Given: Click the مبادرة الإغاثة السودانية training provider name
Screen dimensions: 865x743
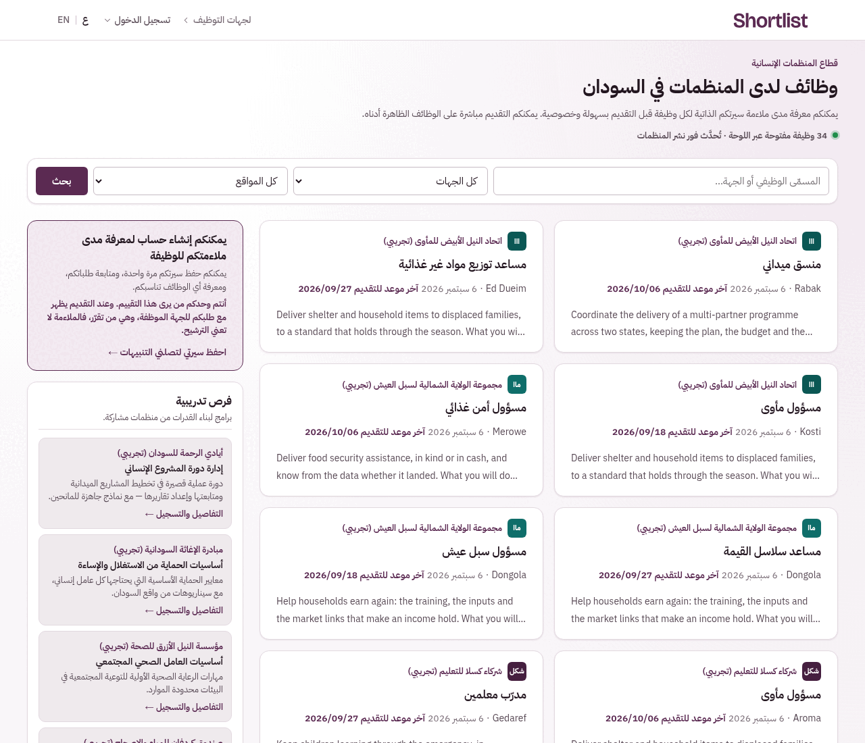Looking at the screenshot, I should 168,550.
